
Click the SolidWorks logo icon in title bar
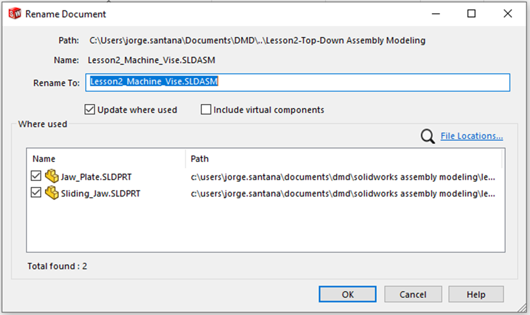pos(14,14)
